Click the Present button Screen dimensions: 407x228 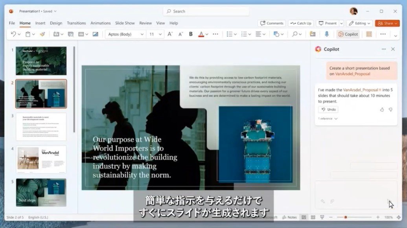click(328, 23)
